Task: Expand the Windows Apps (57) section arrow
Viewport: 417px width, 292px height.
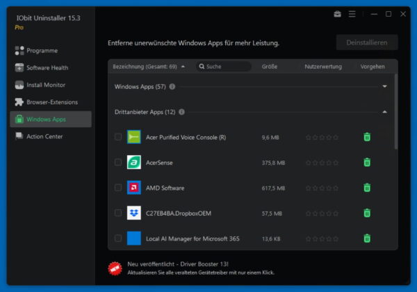Action: point(384,86)
